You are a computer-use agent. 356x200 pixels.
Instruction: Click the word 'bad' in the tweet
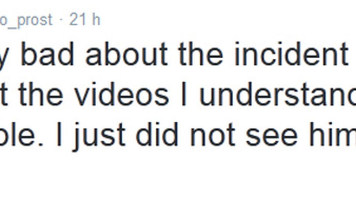(x=47, y=54)
